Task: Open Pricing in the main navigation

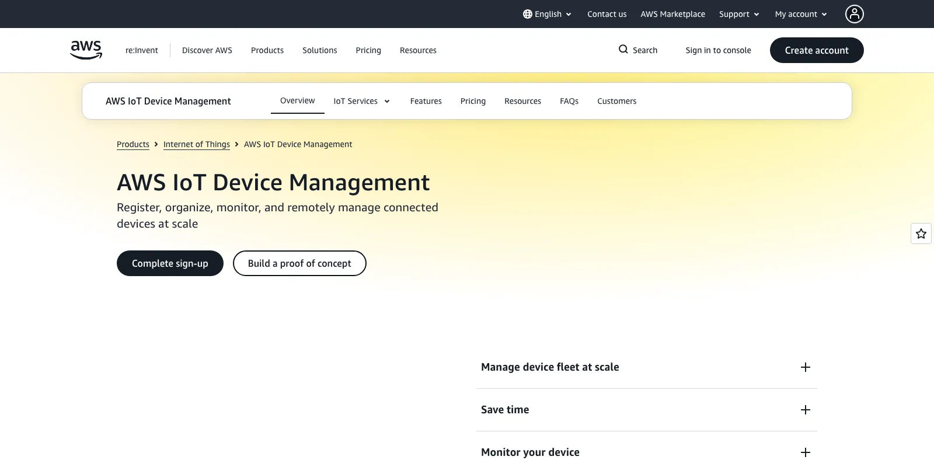Action: (x=368, y=50)
